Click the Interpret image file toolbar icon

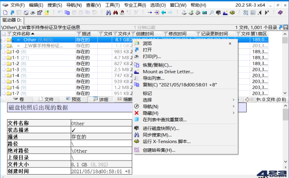(198, 13)
